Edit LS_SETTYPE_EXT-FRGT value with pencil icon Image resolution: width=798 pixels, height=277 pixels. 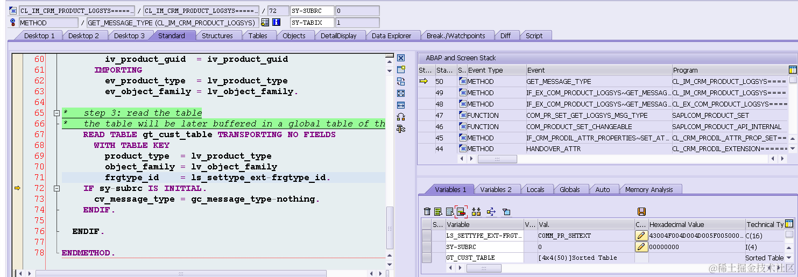tap(641, 236)
